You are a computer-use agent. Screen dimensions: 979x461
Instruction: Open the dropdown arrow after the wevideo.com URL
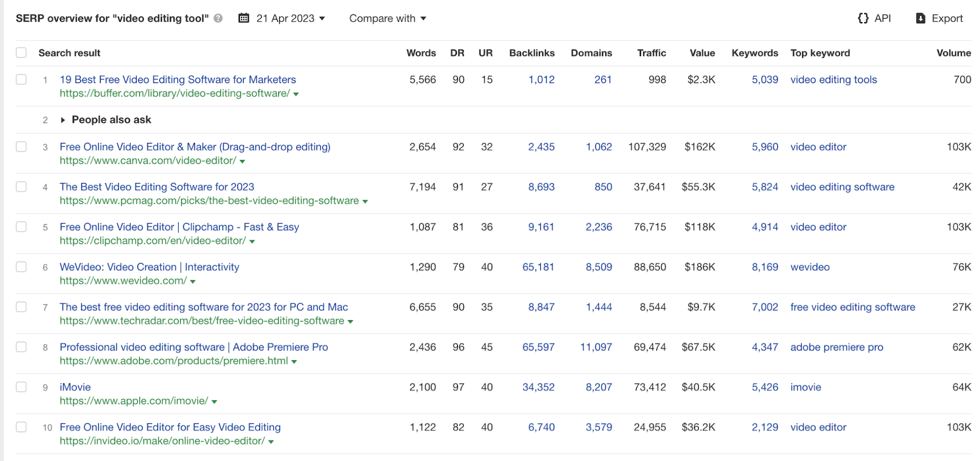point(192,282)
